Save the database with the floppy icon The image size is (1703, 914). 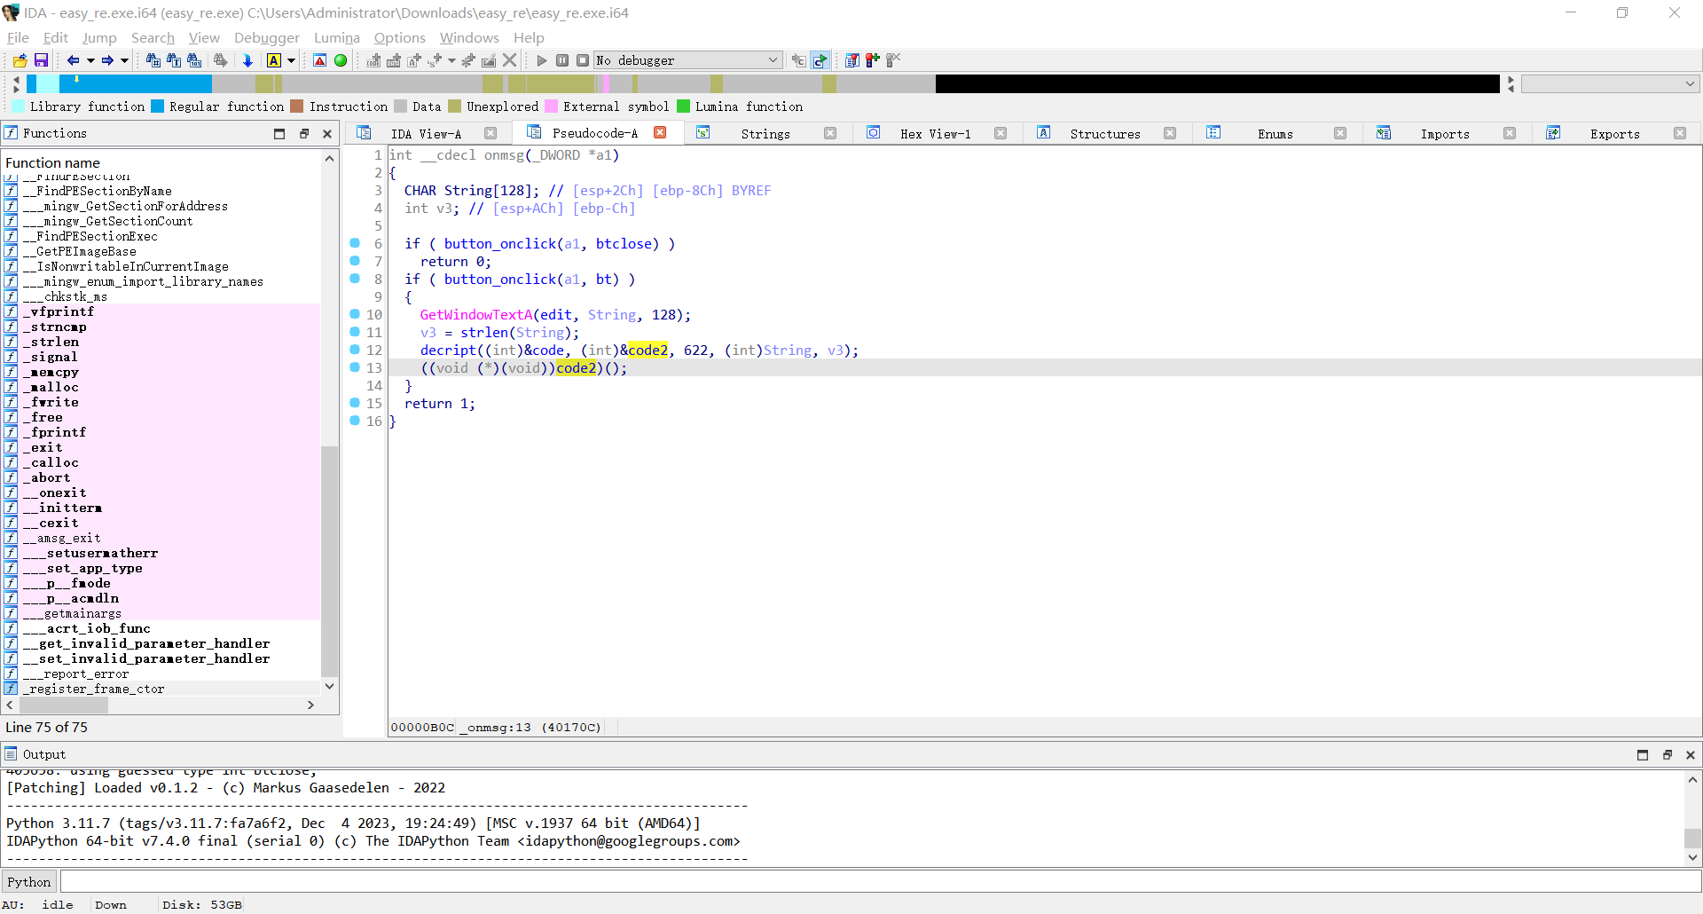[41, 60]
